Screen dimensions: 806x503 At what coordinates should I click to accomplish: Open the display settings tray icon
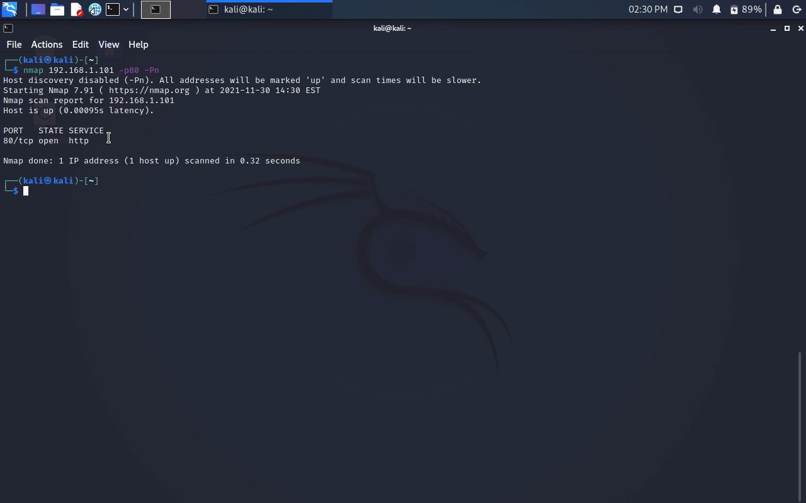(678, 9)
